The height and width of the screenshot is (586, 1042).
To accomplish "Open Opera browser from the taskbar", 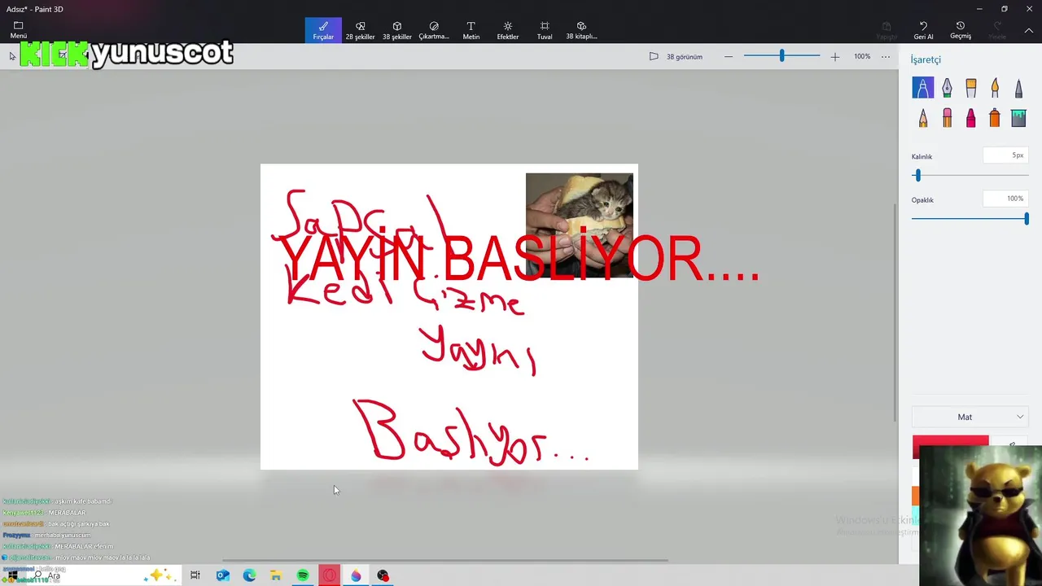I will point(330,575).
